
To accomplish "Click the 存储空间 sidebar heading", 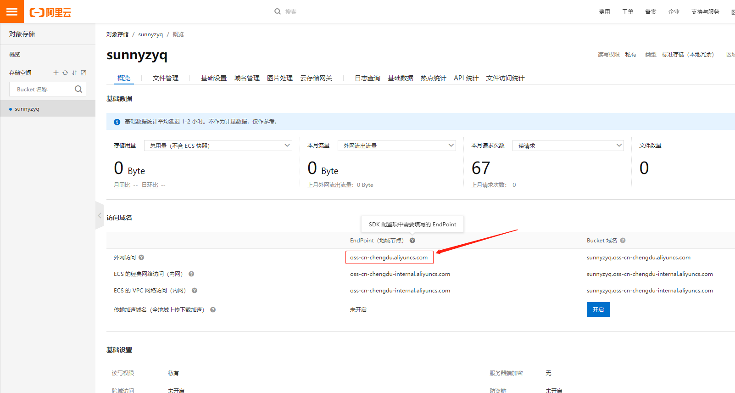I will 20,73.
